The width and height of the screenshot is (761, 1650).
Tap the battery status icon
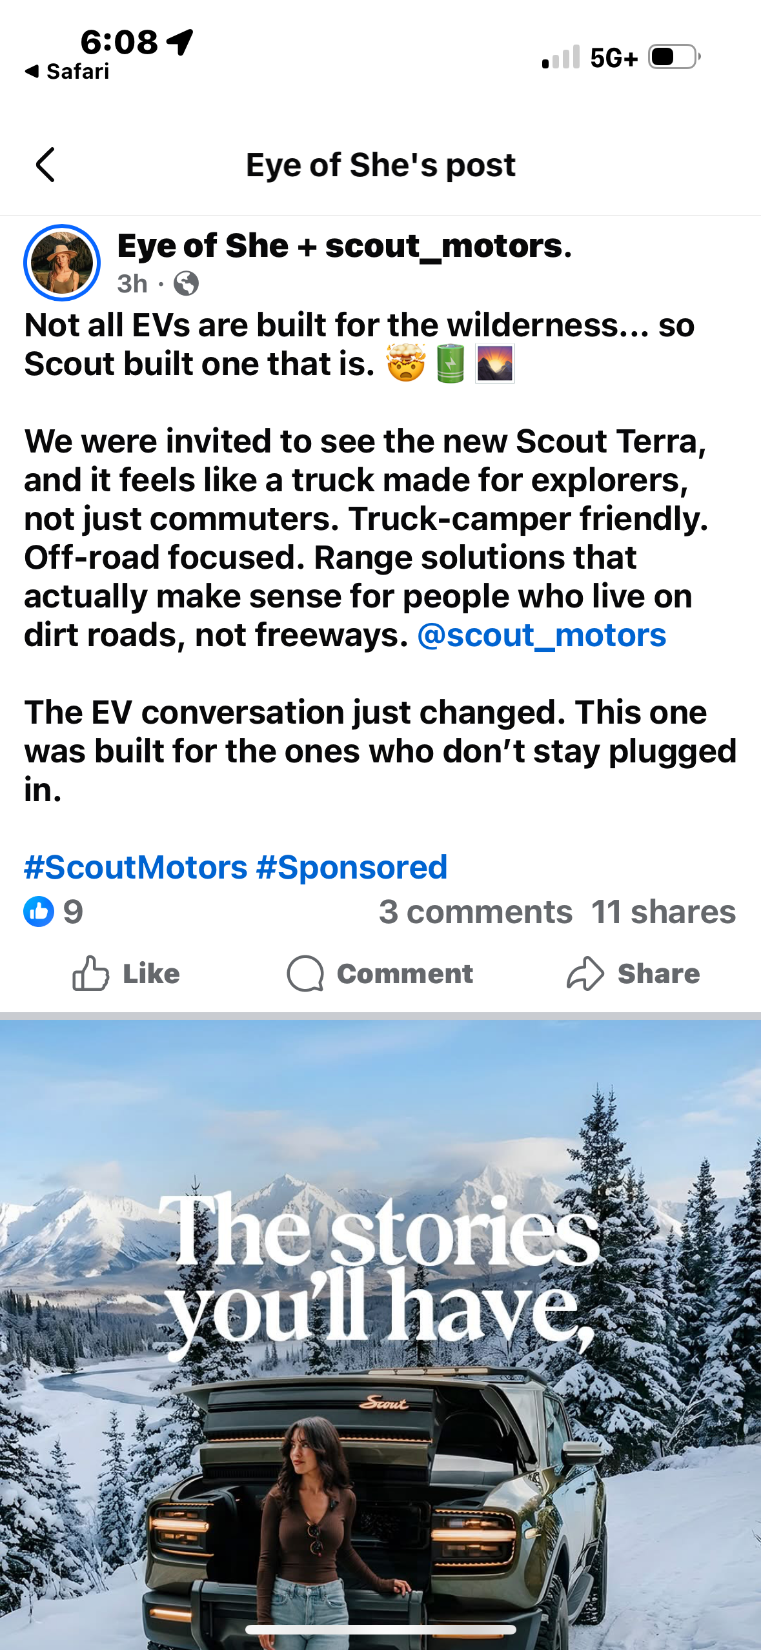[x=674, y=57]
